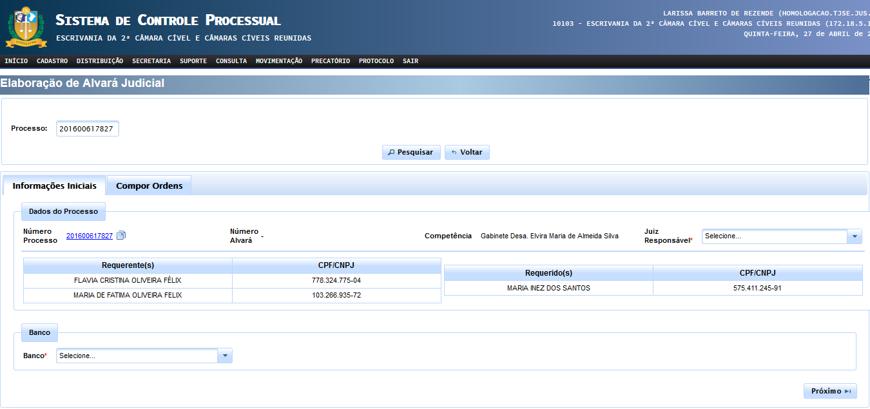Open the Cadastro menu
Viewport: 870px width, 409px height.
pos(52,61)
